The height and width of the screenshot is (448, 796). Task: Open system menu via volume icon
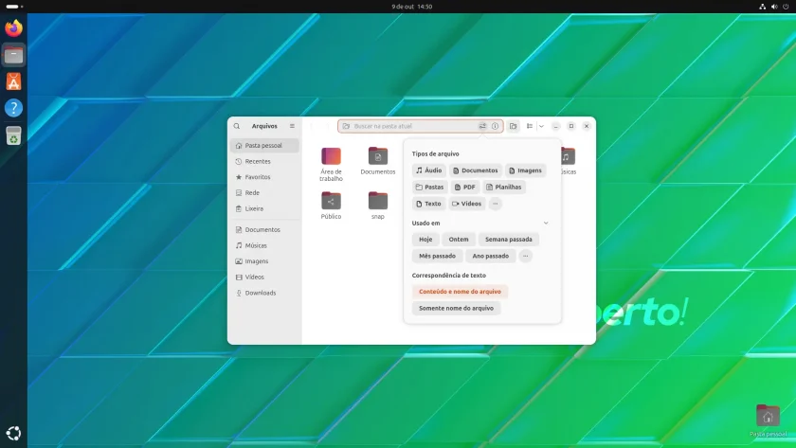[774, 7]
